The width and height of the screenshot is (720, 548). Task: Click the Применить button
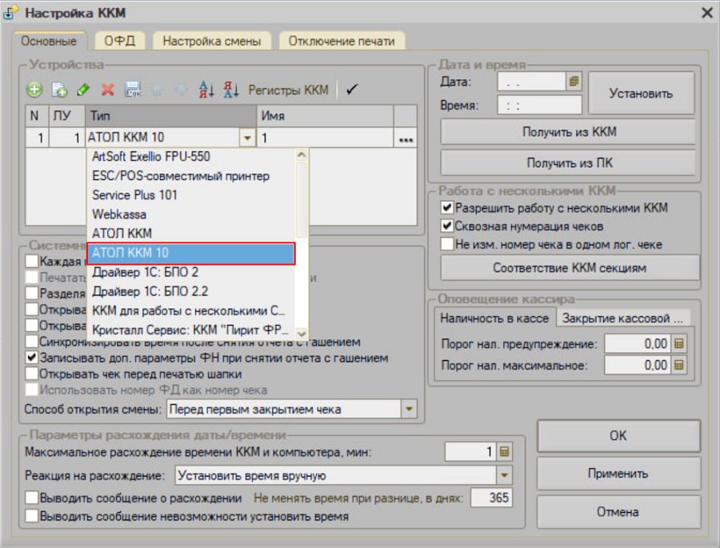pyautogui.click(x=618, y=474)
